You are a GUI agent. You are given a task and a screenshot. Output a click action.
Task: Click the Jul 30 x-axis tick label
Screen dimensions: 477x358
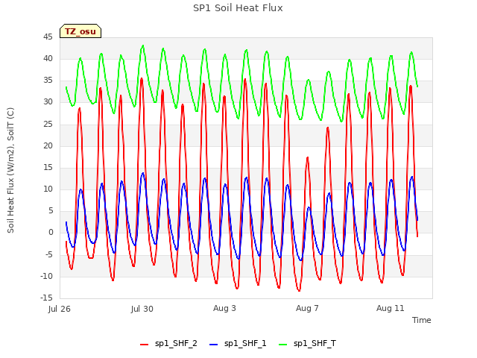[x=142, y=309]
